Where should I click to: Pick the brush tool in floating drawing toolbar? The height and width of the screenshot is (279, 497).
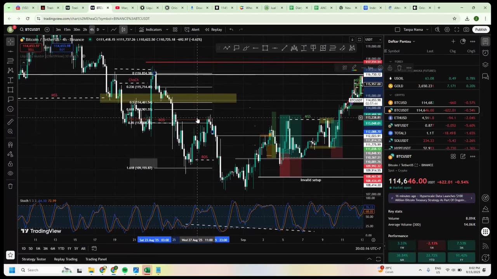click(246, 48)
